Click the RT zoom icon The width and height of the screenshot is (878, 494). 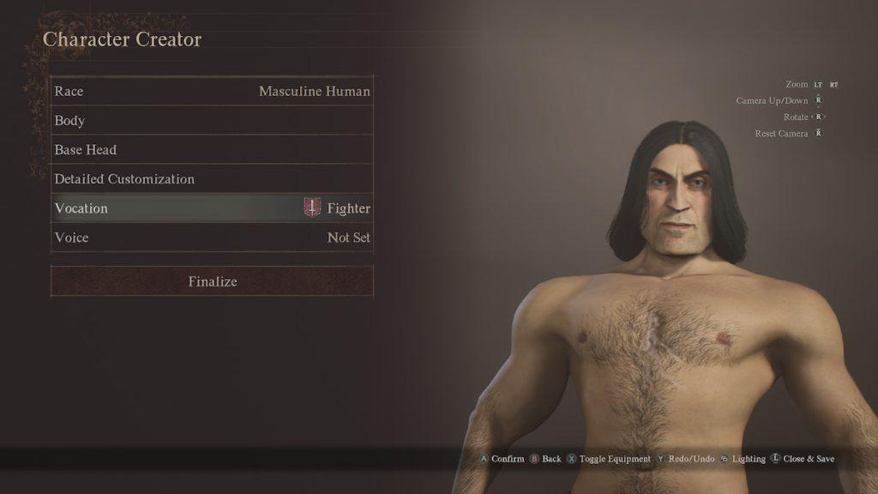pos(833,85)
